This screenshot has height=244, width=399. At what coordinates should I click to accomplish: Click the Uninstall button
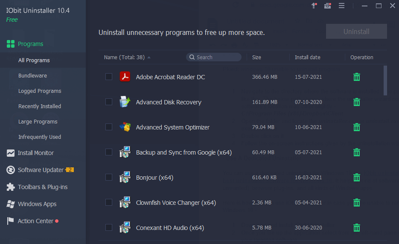[x=356, y=32]
